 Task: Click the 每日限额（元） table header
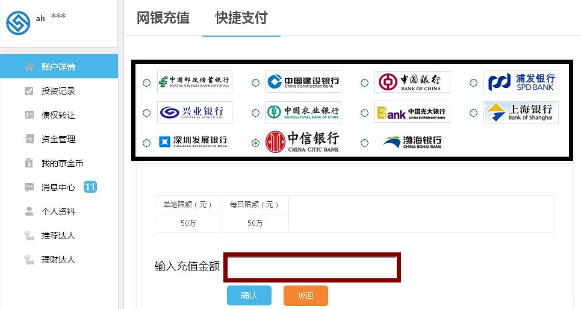click(x=255, y=205)
